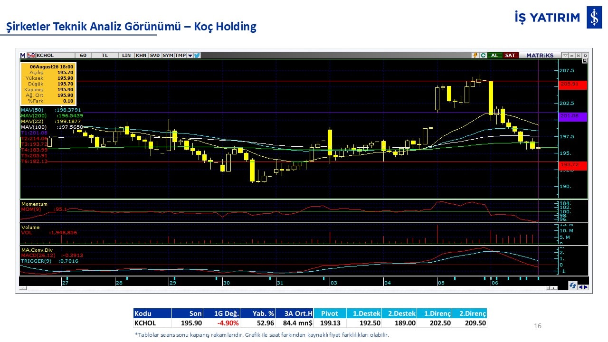608x342 pixels.
Task: Click the İş Yatırım logo
Action: tap(558, 18)
